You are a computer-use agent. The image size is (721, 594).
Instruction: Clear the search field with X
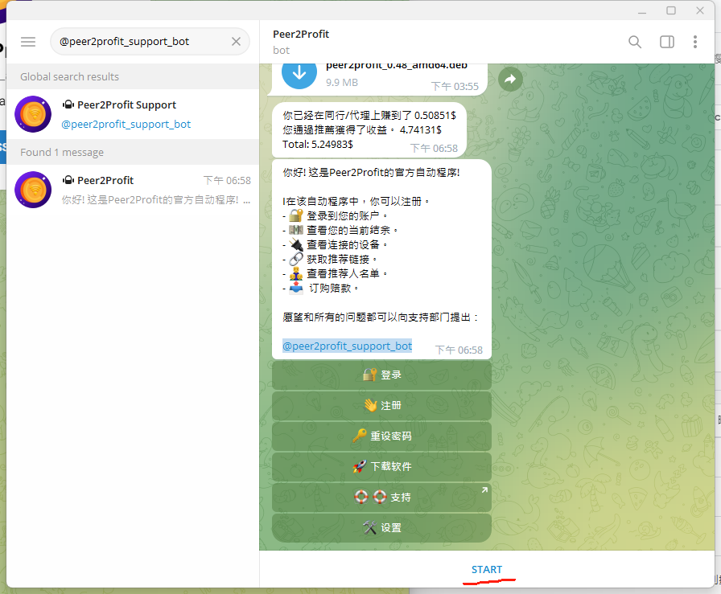236,42
